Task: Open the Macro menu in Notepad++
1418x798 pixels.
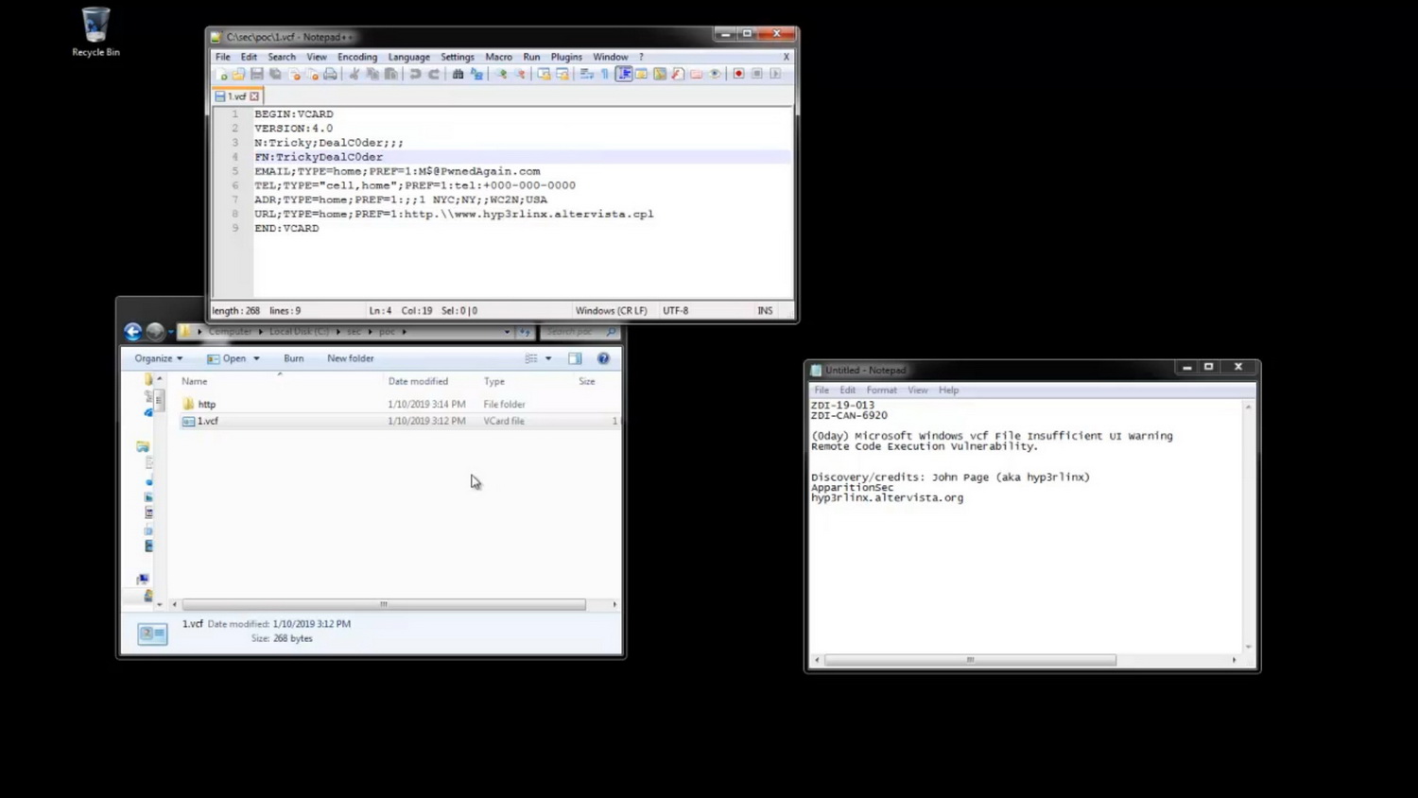Action: 498,57
